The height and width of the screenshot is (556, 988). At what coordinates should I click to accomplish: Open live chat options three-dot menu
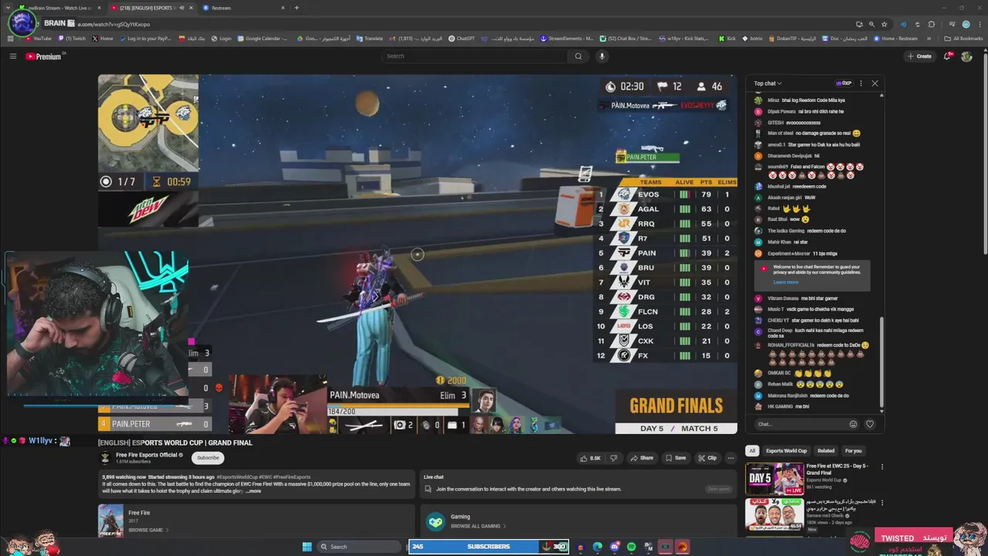click(x=861, y=83)
